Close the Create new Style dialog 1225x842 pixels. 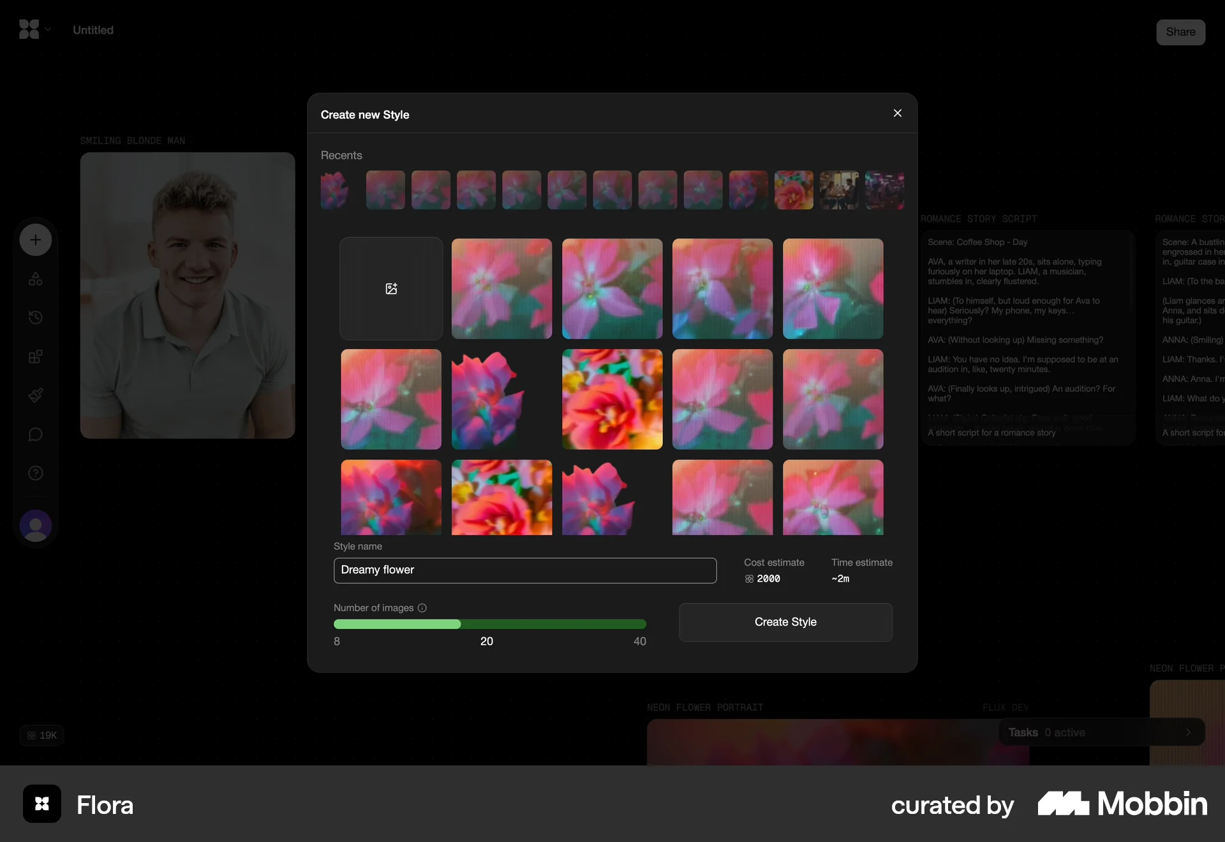[897, 113]
